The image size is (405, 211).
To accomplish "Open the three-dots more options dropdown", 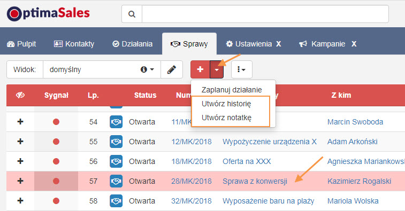I will (241, 69).
